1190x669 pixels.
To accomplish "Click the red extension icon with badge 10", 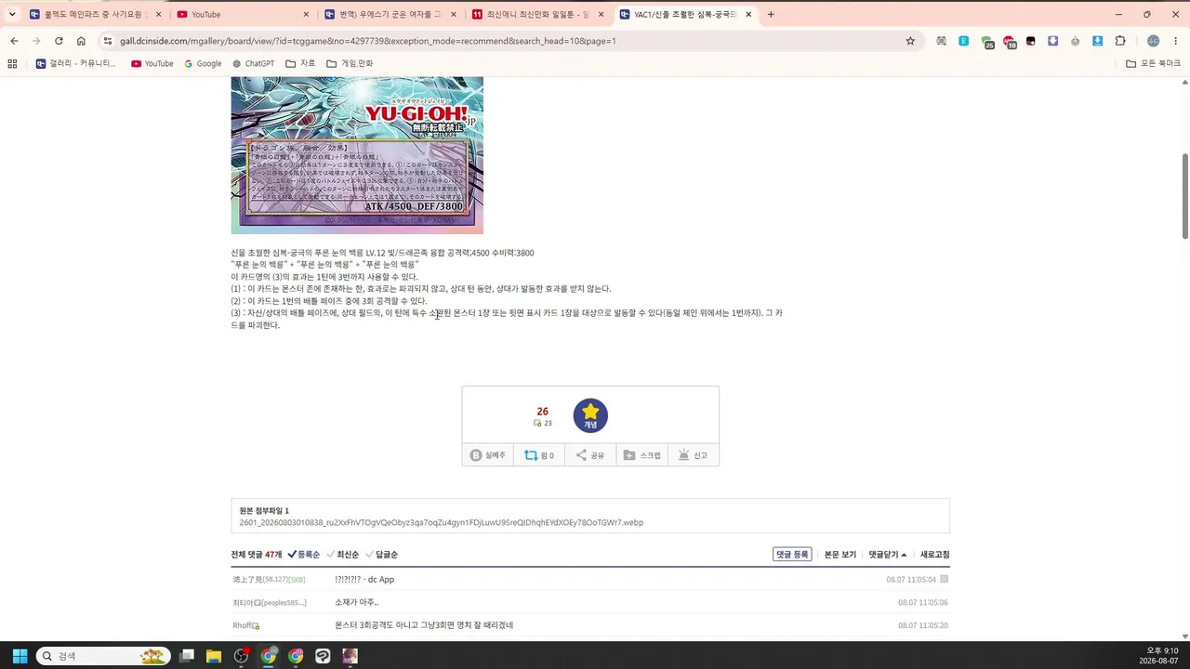I will (1009, 42).
